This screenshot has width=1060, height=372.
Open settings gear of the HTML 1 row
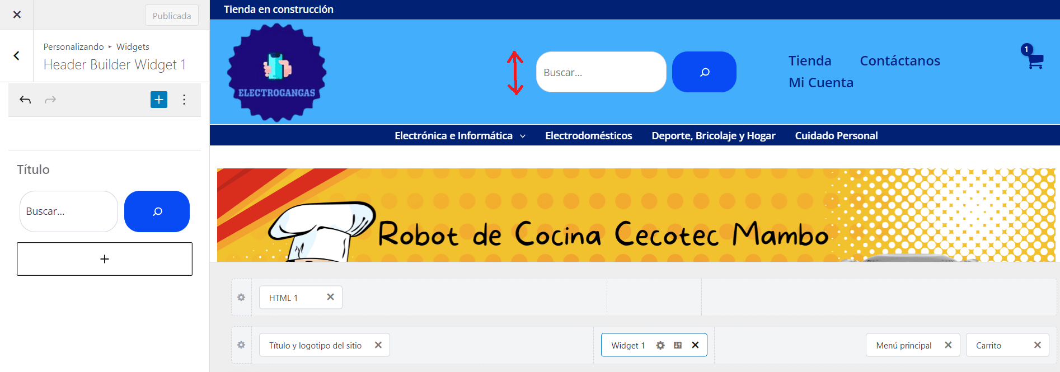241,298
